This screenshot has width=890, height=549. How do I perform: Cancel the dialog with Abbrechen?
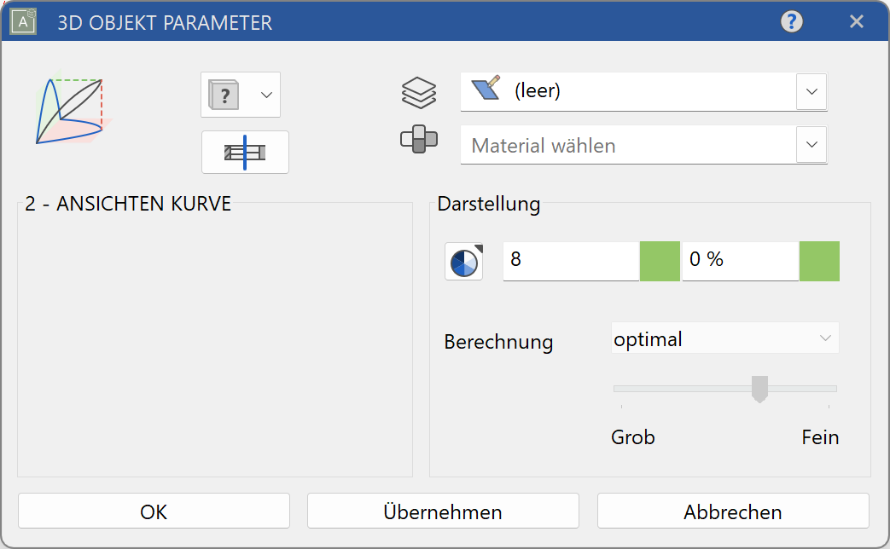click(732, 511)
